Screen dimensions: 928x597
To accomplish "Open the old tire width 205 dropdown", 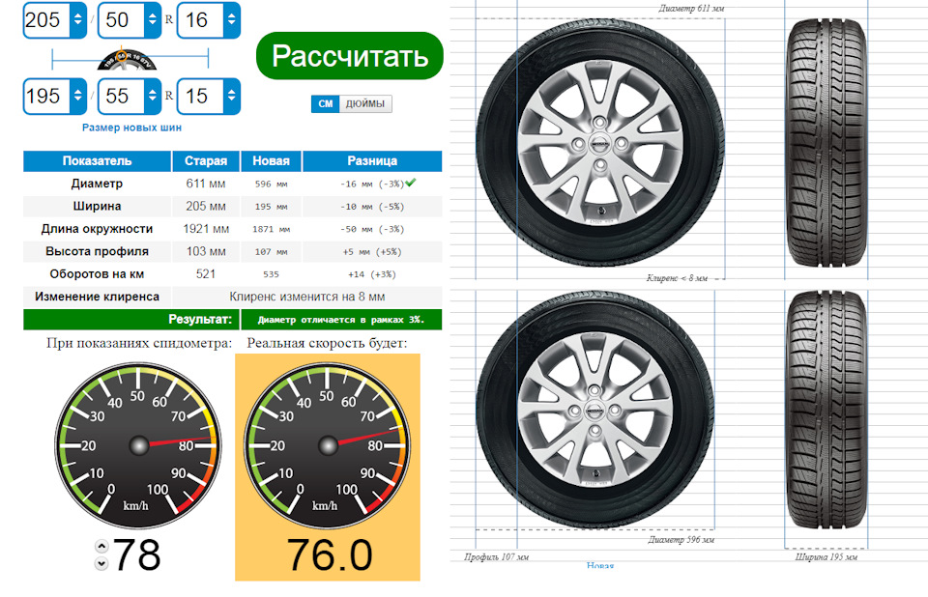I will (55, 20).
